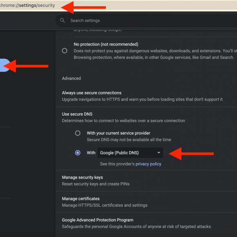Click the blue highlighted sidebar item
This screenshot has height=237, width=237.
[4, 65]
